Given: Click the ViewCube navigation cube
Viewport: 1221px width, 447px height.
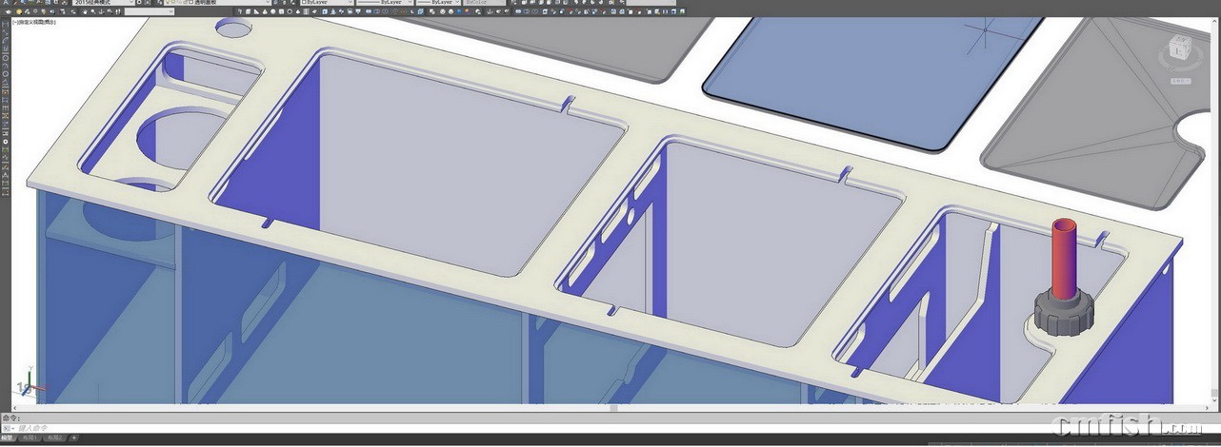Looking at the screenshot, I should pyautogui.click(x=1179, y=49).
